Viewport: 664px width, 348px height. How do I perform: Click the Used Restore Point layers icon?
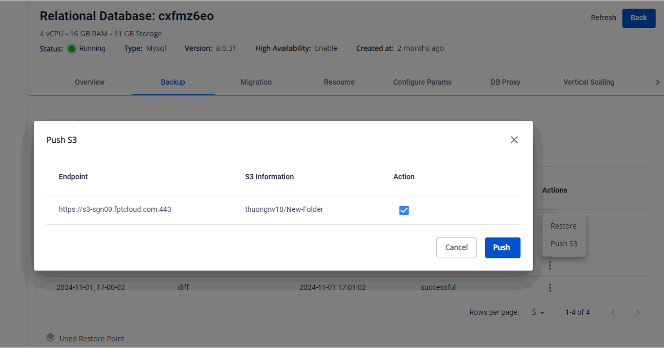coord(51,338)
